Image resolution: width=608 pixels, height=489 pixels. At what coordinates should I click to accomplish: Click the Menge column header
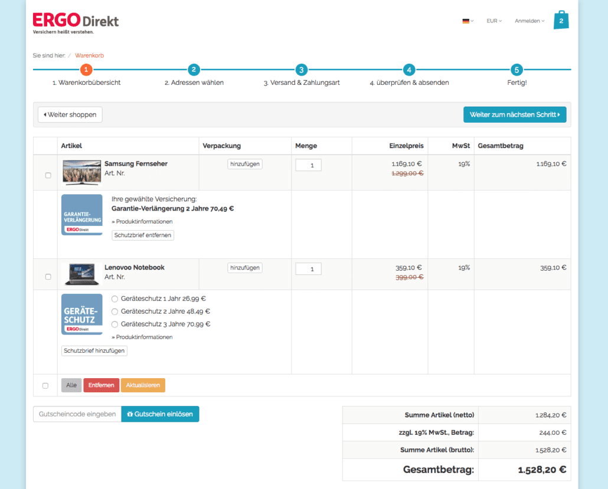click(x=306, y=146)
